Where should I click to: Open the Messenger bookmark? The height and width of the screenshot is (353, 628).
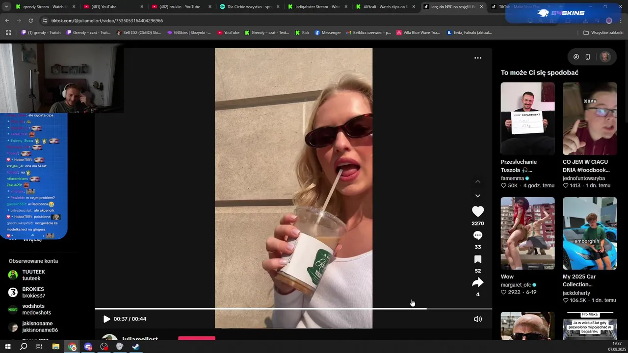[x=328, y=33]
